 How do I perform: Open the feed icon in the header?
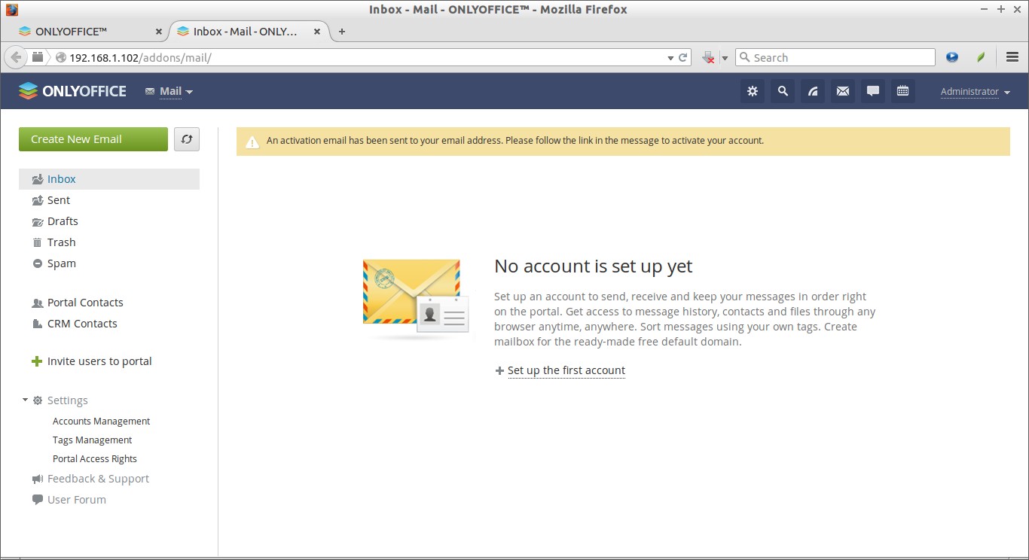pos(813,91)
